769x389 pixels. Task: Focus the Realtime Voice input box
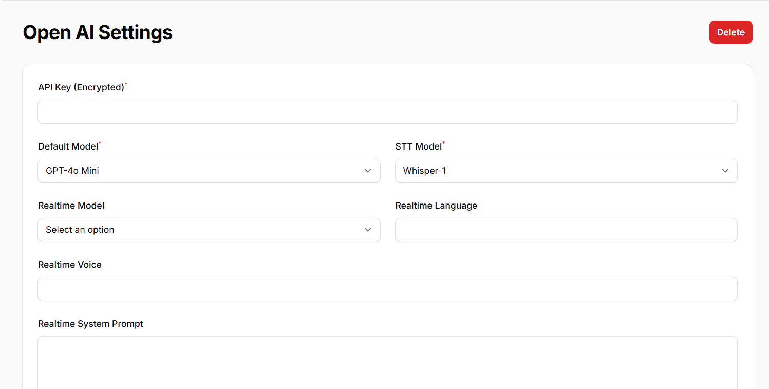387,289
